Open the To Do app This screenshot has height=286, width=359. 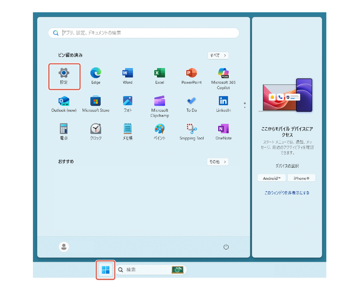pyautogui.click(x=191, y=104)
